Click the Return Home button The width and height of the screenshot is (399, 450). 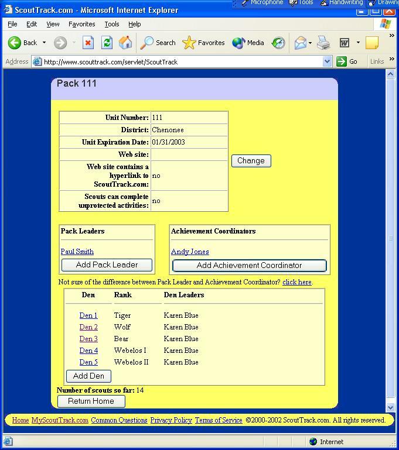click(91, 401)
